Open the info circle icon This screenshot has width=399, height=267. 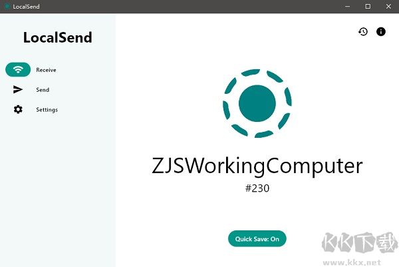(381, 31)
